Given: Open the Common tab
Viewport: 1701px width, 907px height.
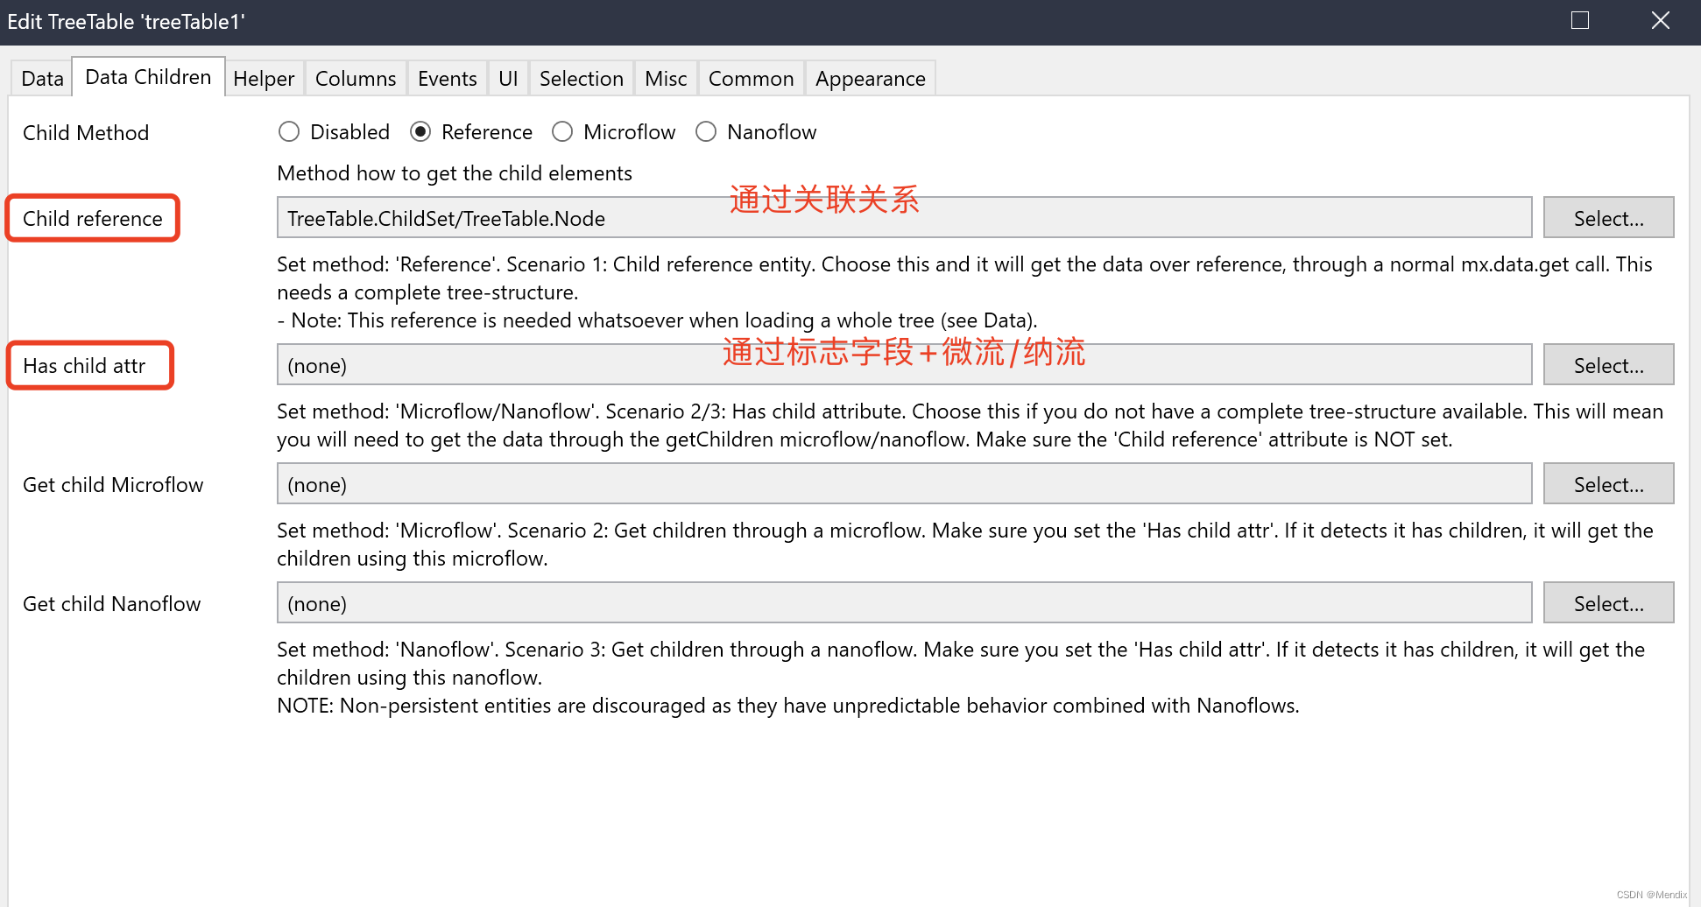Looking at the screenshot, I should click(x=752, y=79).
